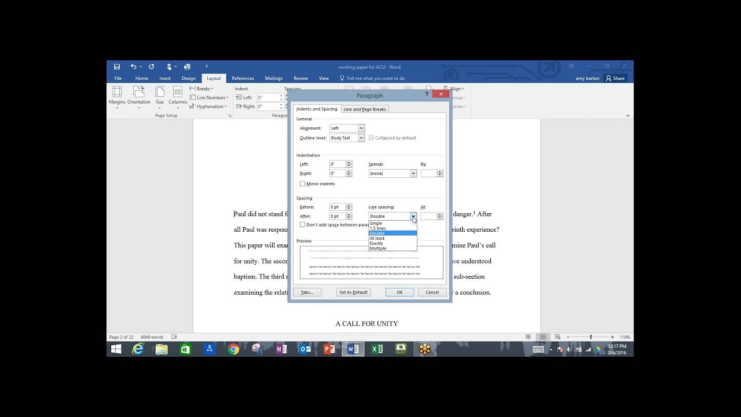
Task: Switch to the Insert ribbon tab
Action: point(165,78)
